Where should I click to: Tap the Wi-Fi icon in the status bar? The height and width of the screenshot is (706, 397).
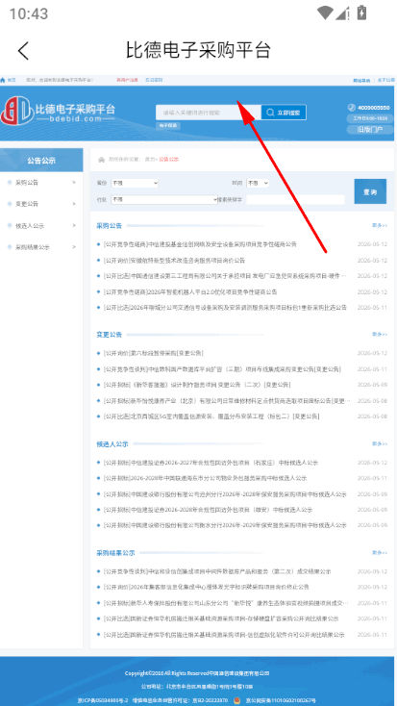point(325,13)
